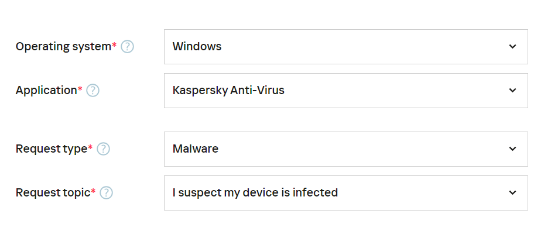Click the red asterisk after Request type
551x245 pixels.
[x=90, y=147]
